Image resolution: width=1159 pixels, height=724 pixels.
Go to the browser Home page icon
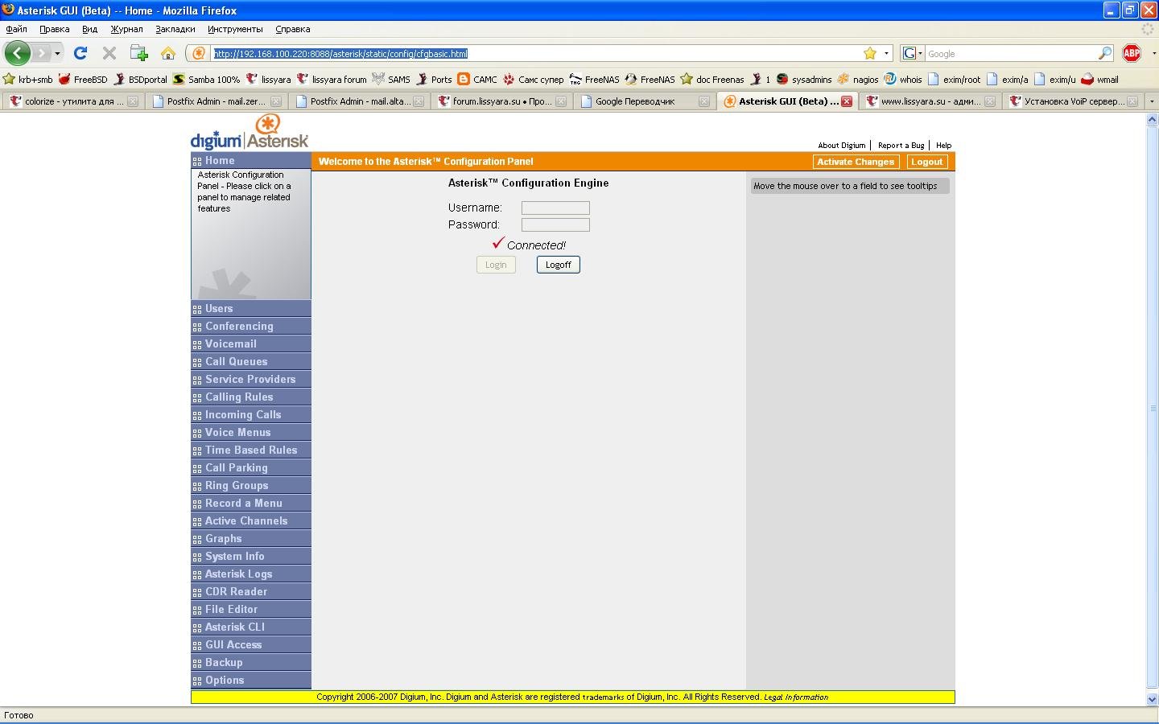(168, 53)
